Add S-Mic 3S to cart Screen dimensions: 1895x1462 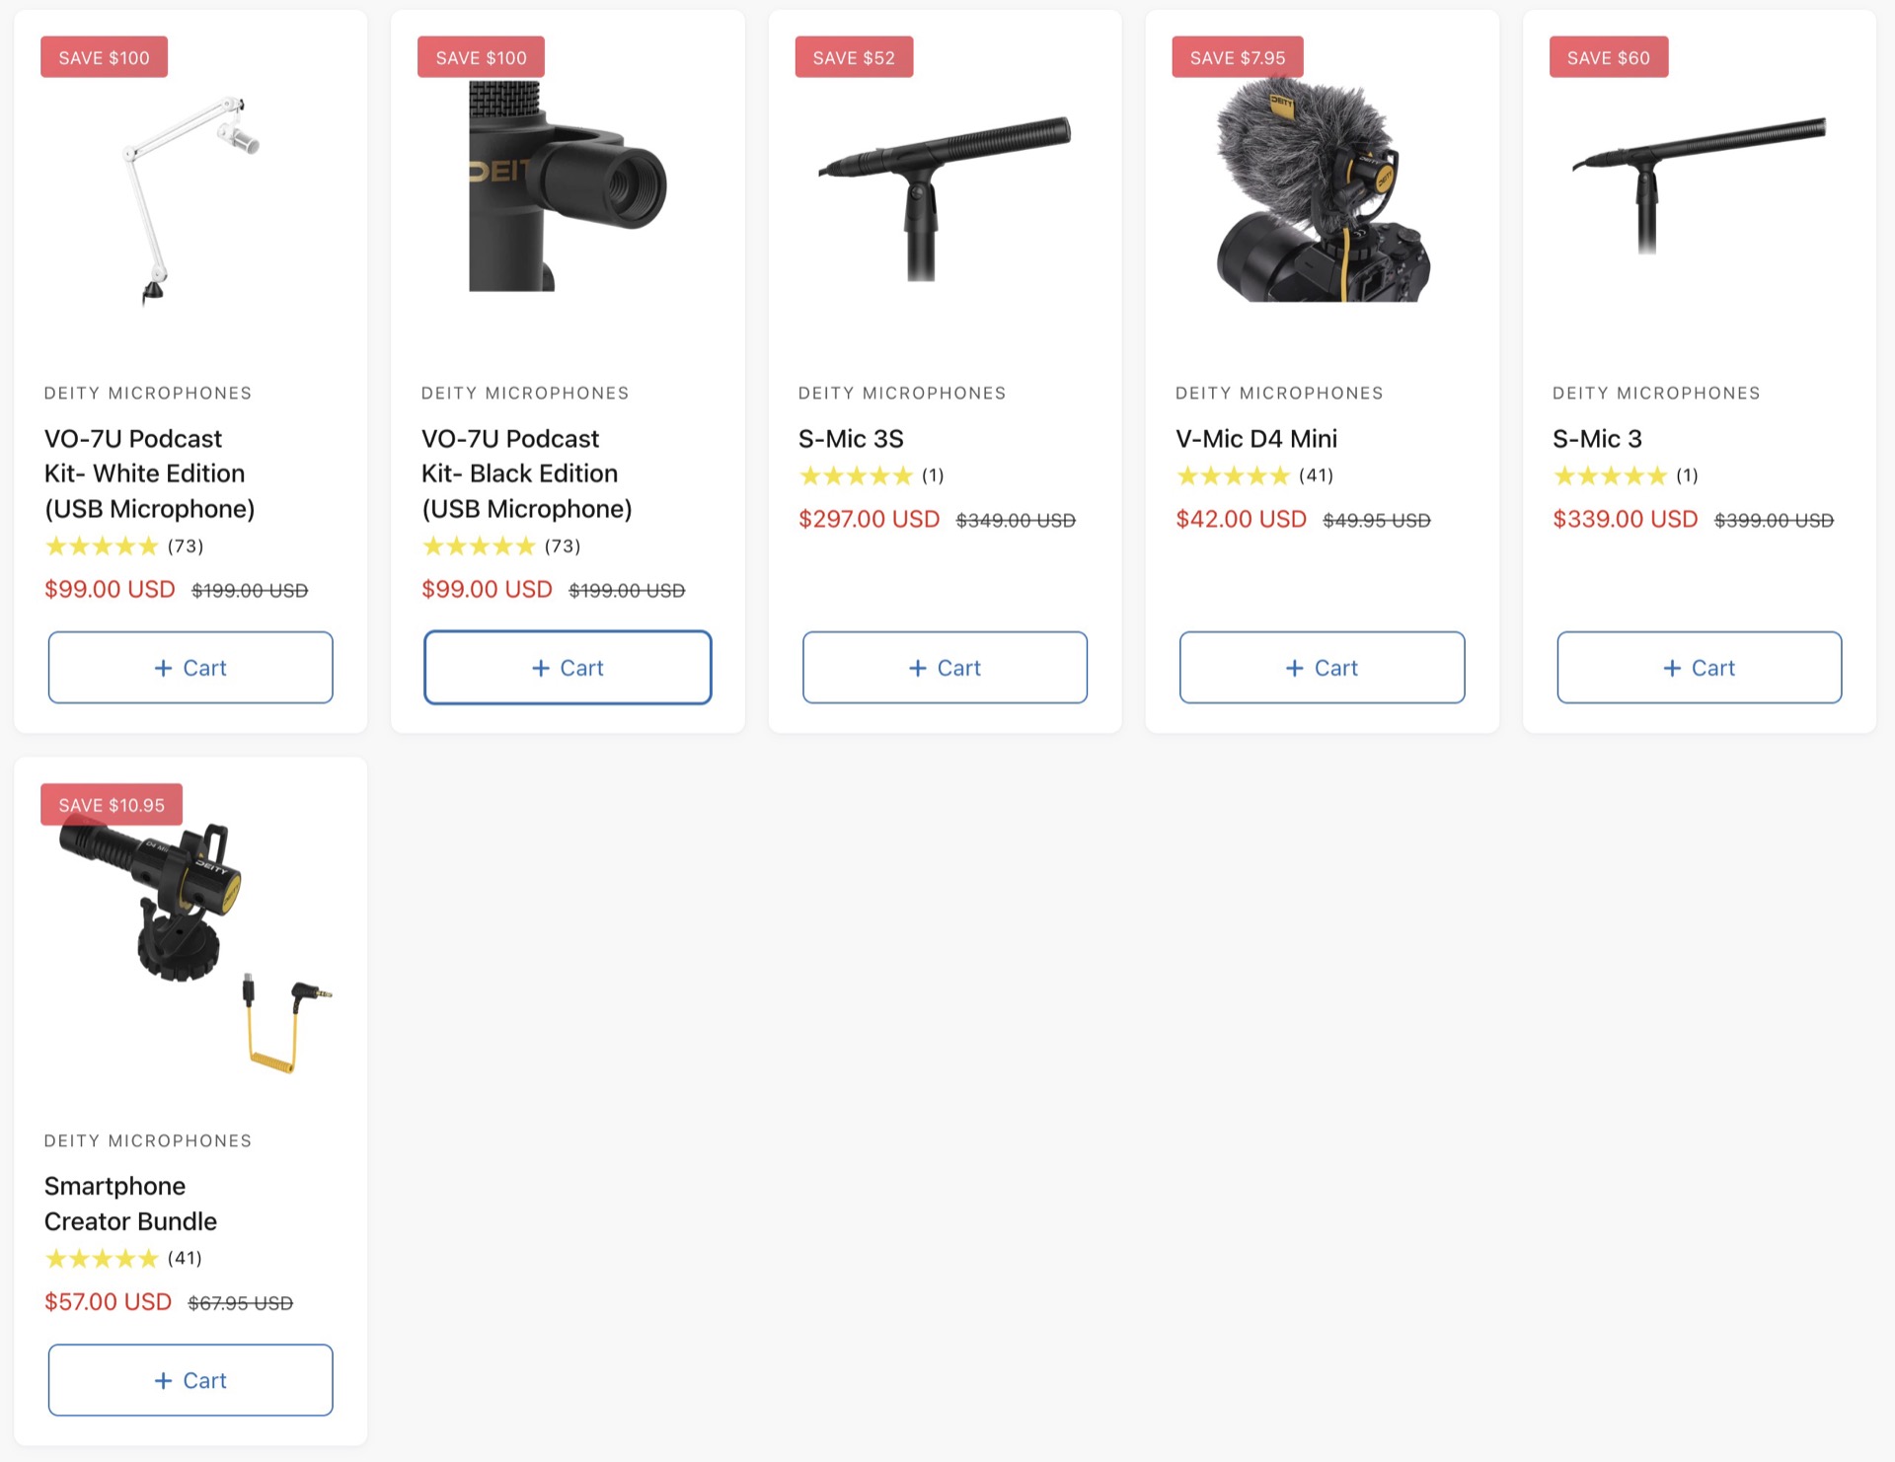(x=945, y=668)
